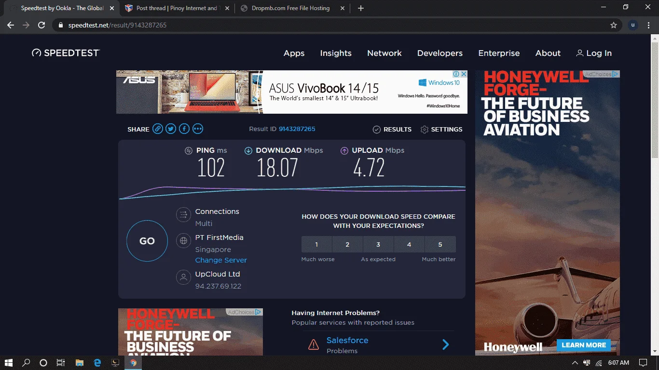Viewport: 659px width, 370px height.
Task: Click the taskbar clock showing 6:07 AM
Action: point(618,363)
